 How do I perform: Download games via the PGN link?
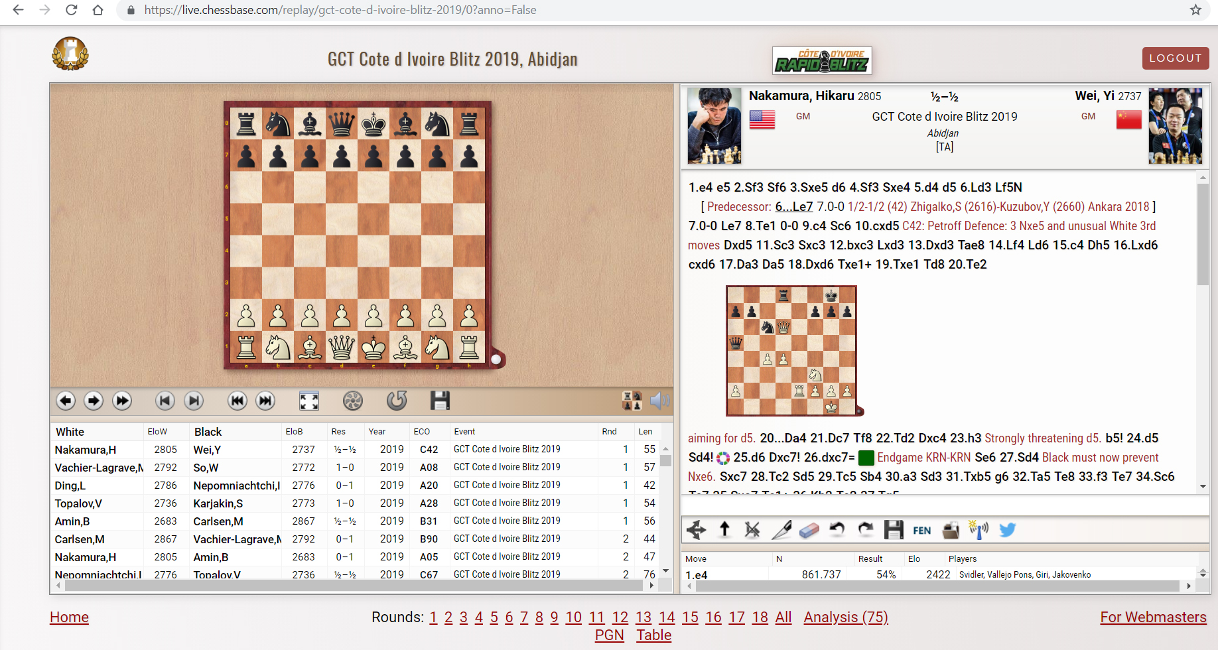[609, 635]
